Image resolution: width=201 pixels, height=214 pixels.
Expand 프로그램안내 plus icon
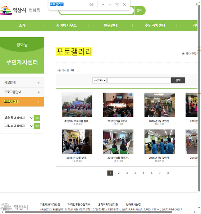tap(39, 92)
